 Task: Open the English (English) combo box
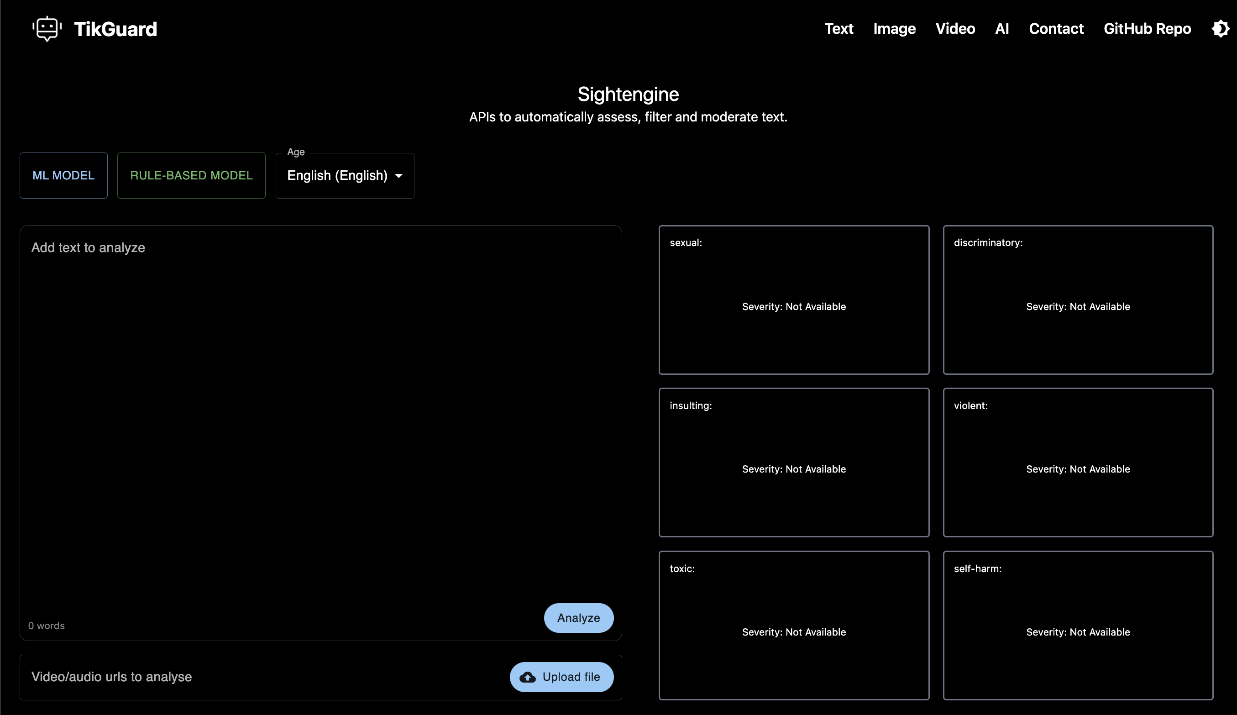click(x=338, y=176)
